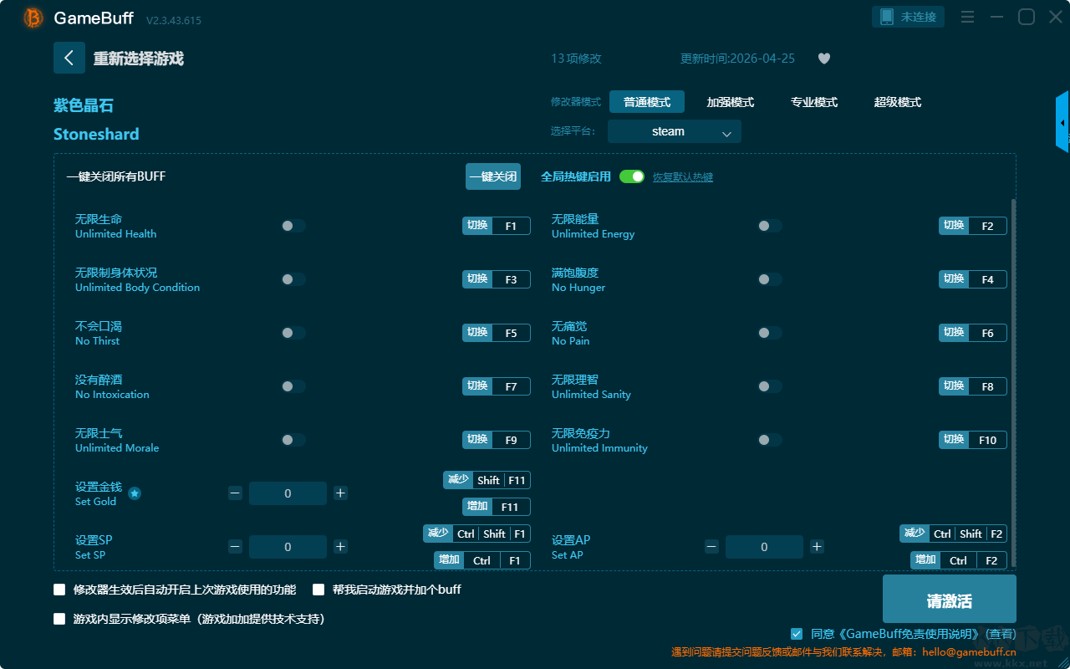Toggle Unlimited Morale switch
This screenshot has width=1070, height=669.
pos(293,440)
